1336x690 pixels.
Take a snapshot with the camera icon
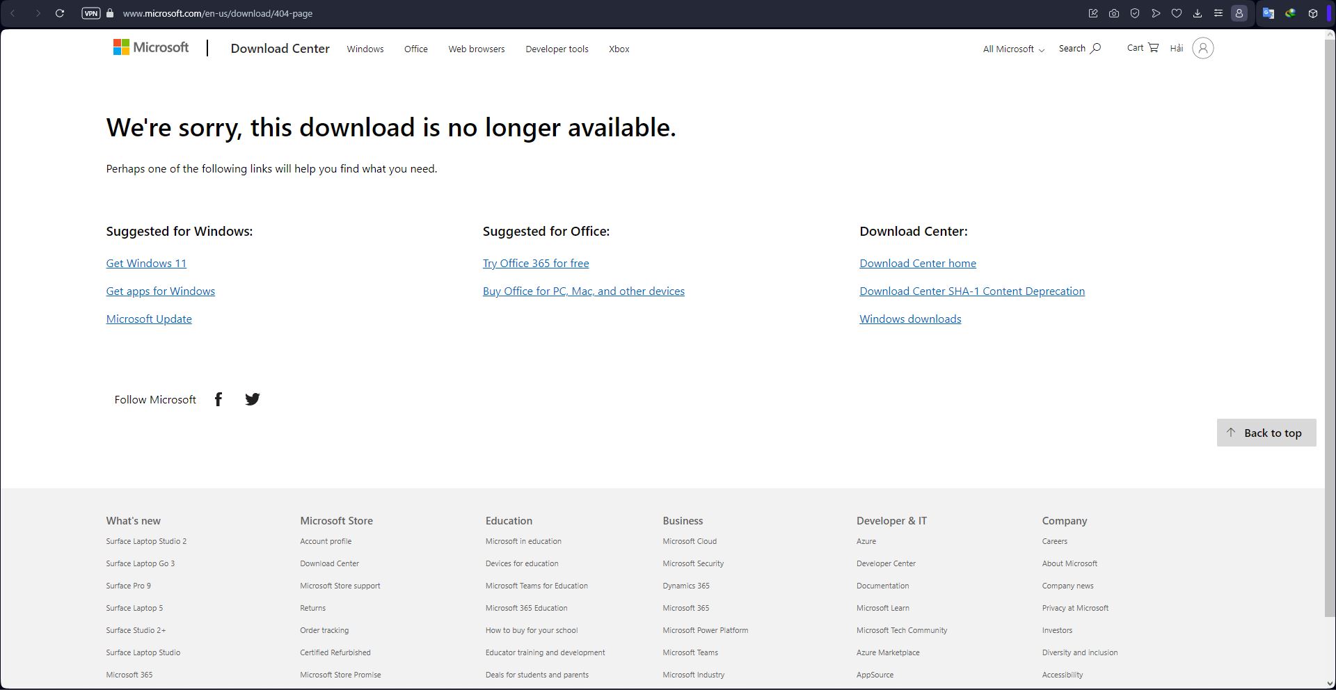[x=1114, y=13]
